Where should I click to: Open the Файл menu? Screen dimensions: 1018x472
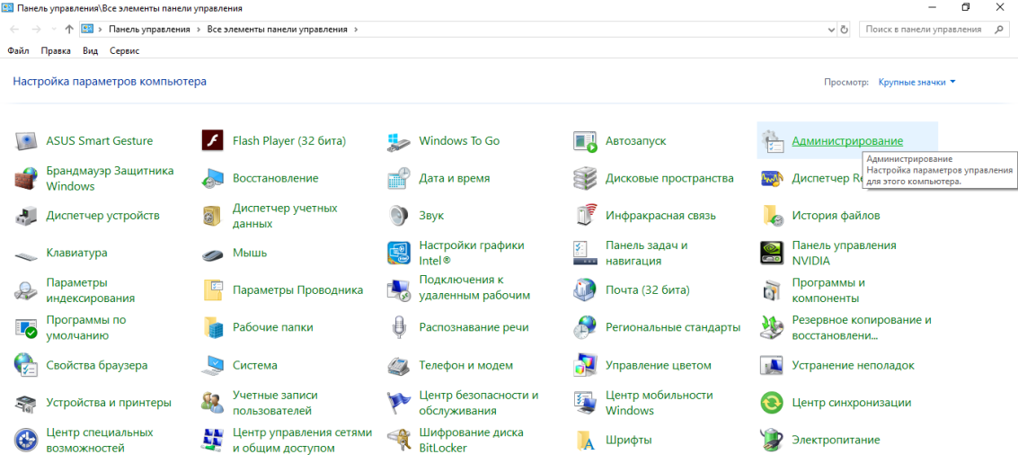click(18, 51)
